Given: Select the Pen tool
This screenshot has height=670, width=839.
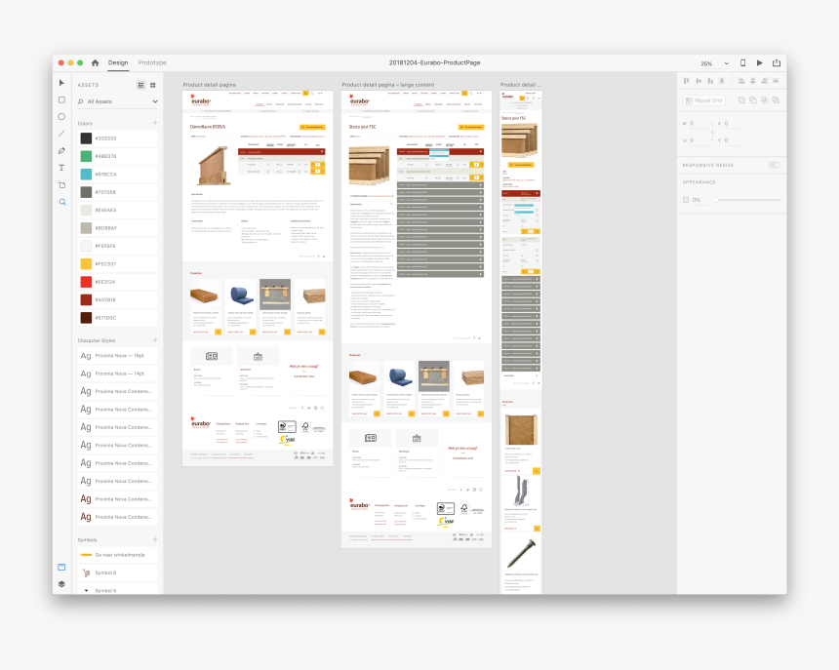Looking at the screenshot, I should click(61, 151).
